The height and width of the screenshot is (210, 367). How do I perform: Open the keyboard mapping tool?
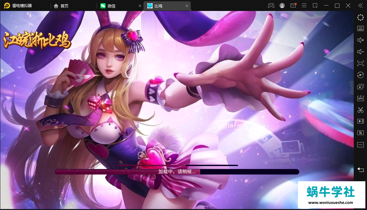coord(360,28)
